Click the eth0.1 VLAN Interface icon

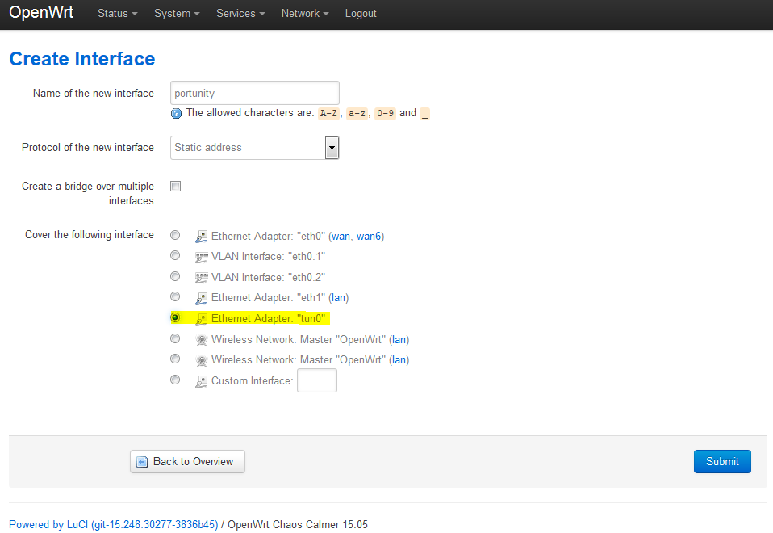point(202,257)
